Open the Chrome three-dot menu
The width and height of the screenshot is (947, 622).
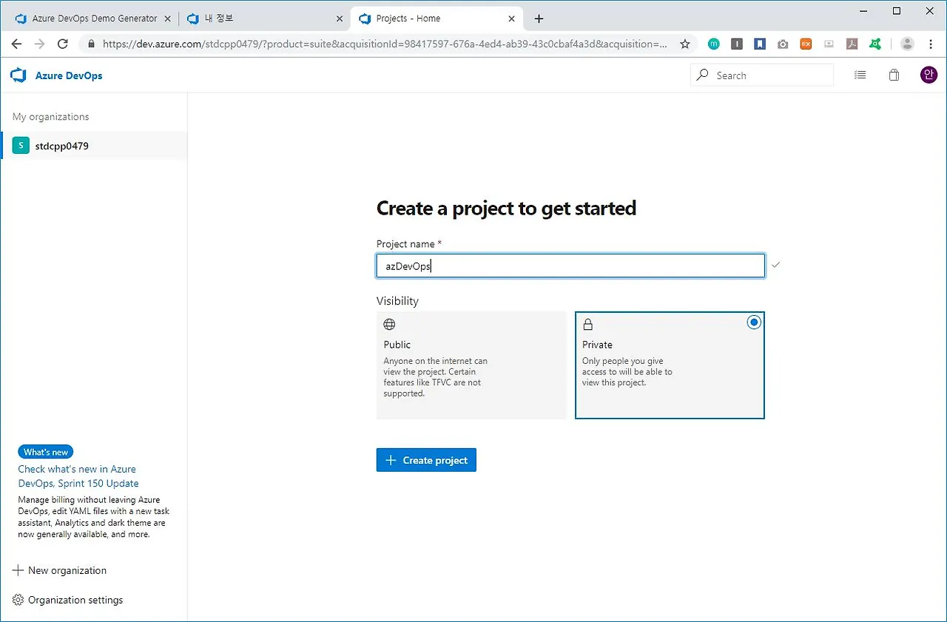pyautogui.click(x=930, y=44)
